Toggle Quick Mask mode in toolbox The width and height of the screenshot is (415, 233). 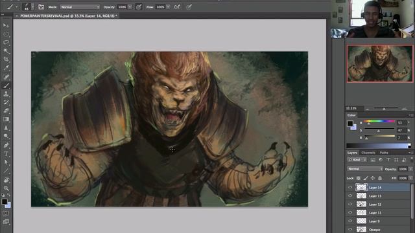pyautogui.click(x=6, y=213)
